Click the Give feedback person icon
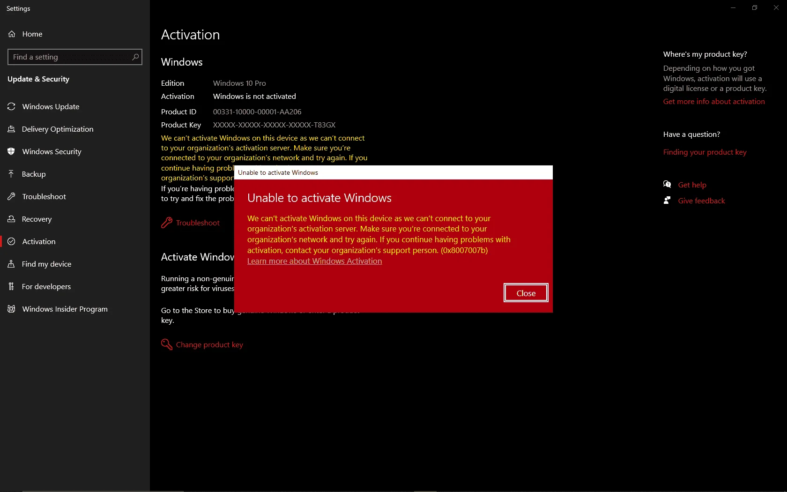The width and height of the screenshot is (787, 492). pyautogui.click(x=668, y=201)
